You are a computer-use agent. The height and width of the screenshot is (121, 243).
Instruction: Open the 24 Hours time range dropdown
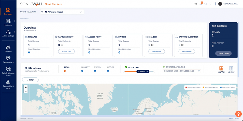coord(143,71)
